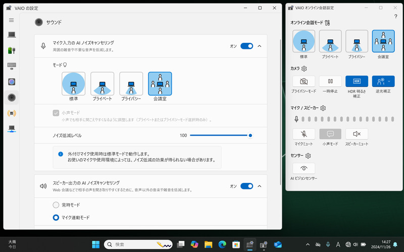Toggle camera 一時停止 pause button
This screenshot has height=252, width=404.
[x=330, y=81]
